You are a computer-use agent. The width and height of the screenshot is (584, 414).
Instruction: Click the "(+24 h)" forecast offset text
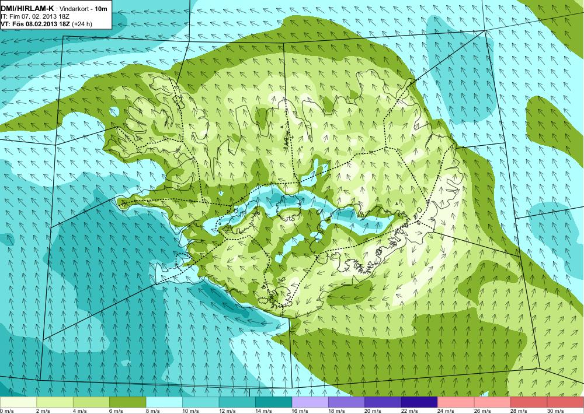pos(82,24)
